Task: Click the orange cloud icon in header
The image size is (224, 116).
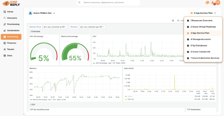Action: point(207,3)
